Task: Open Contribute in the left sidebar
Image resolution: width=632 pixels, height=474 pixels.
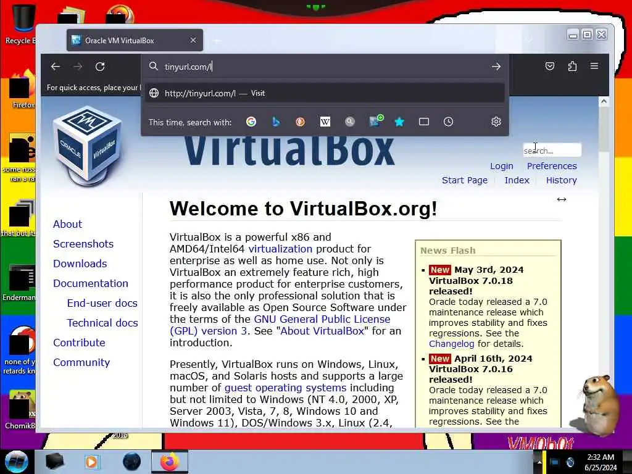Action: coord(79,343)
